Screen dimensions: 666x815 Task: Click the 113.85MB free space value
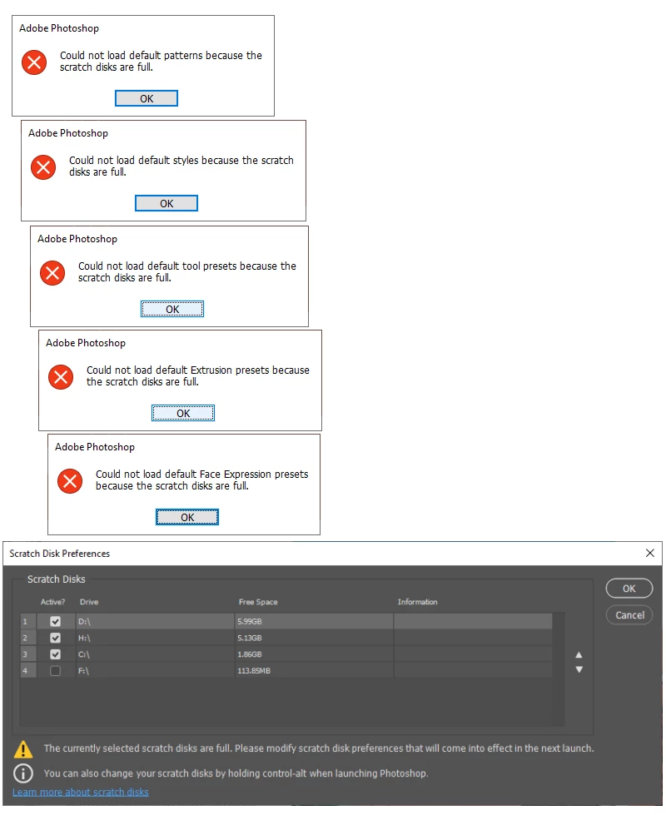point(254,671)
